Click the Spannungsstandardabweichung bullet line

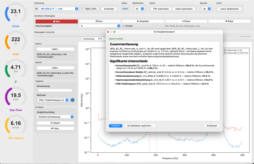tap(164, 80)
